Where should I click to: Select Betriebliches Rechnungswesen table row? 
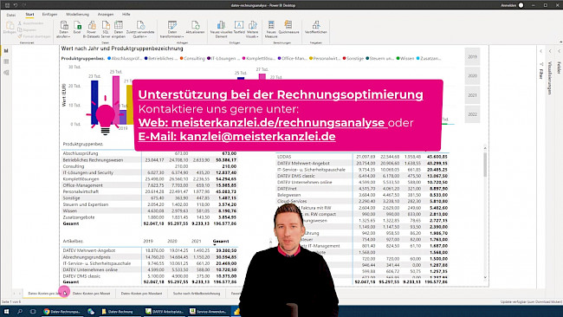pos(149,159)
